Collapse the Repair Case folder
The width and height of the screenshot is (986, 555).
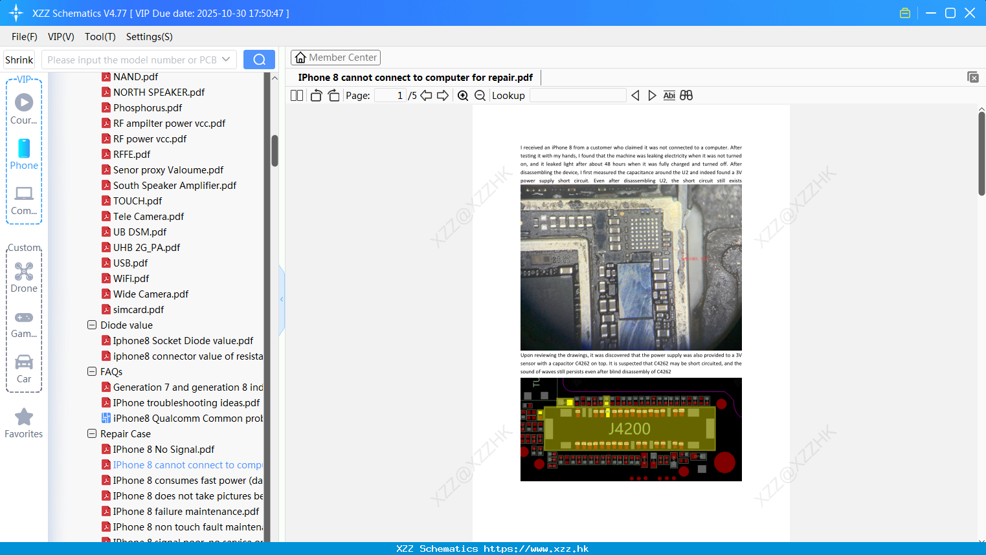pos(92,433)
